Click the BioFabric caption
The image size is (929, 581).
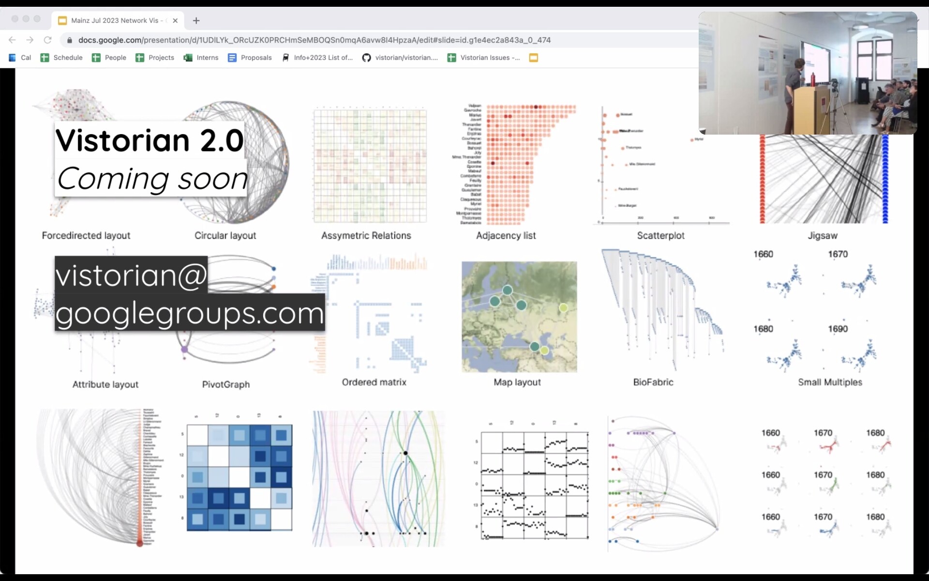(653, 382)
